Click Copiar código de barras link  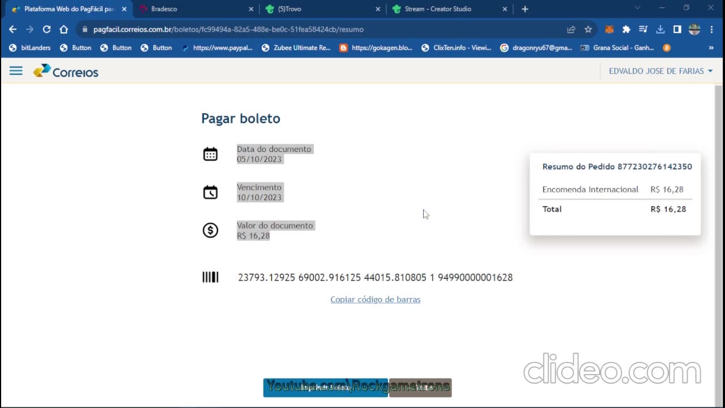tap(376, 299)
